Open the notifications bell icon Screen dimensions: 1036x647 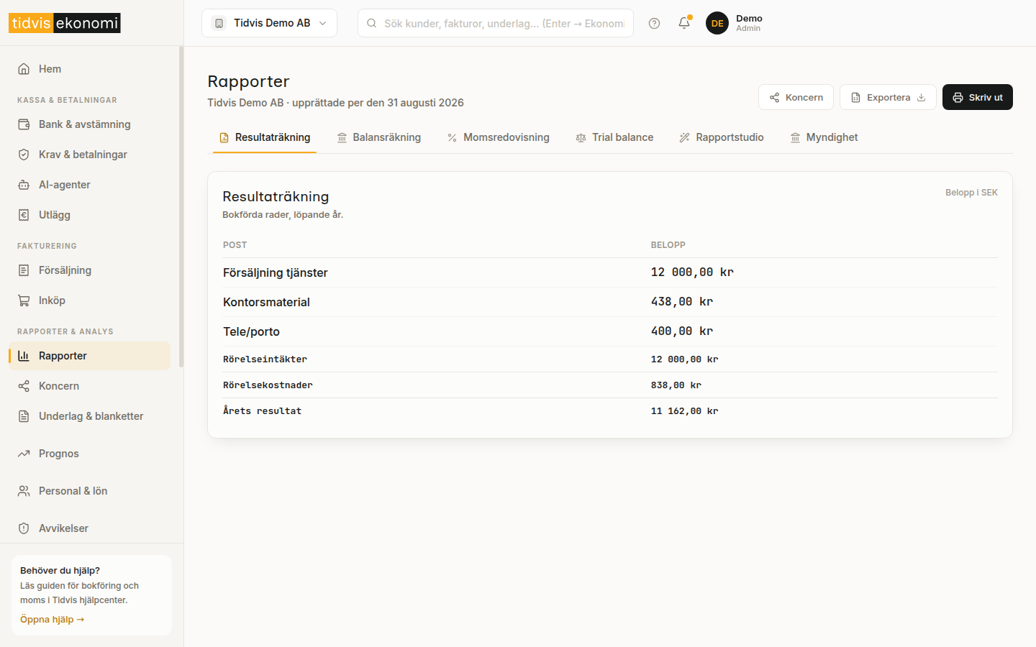point(684,23)
